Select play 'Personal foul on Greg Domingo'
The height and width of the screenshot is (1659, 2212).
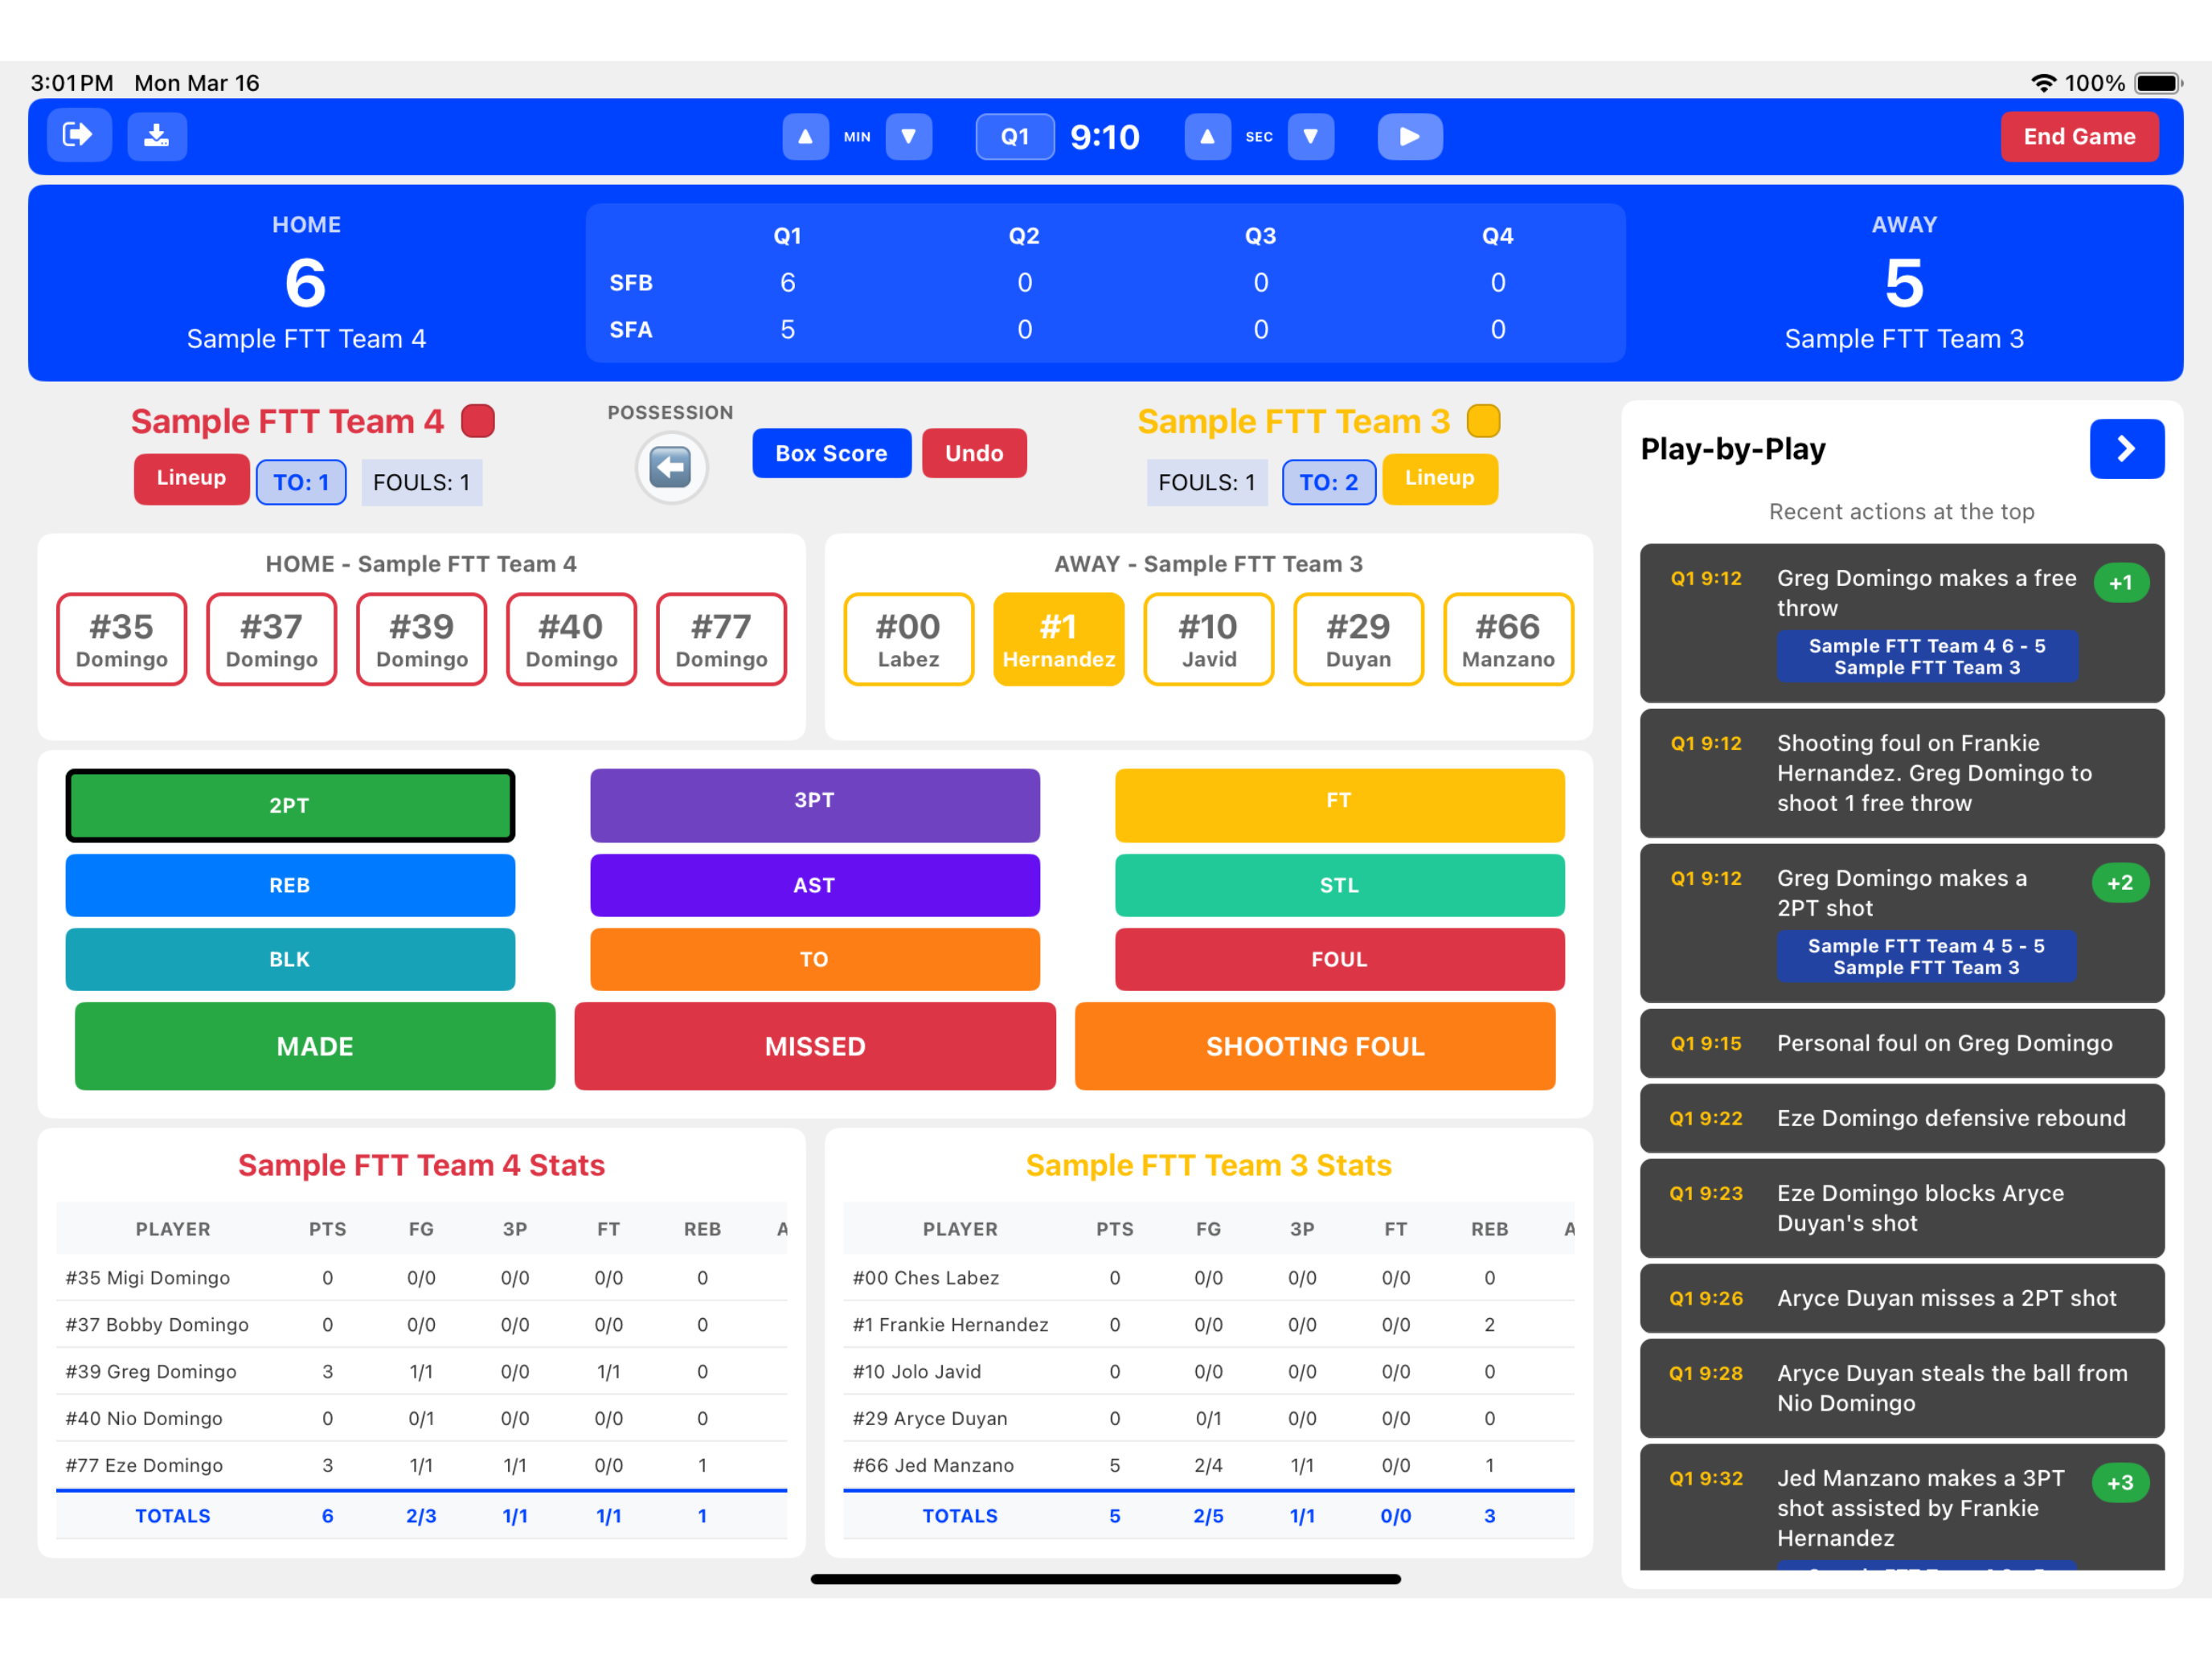1902,1043
